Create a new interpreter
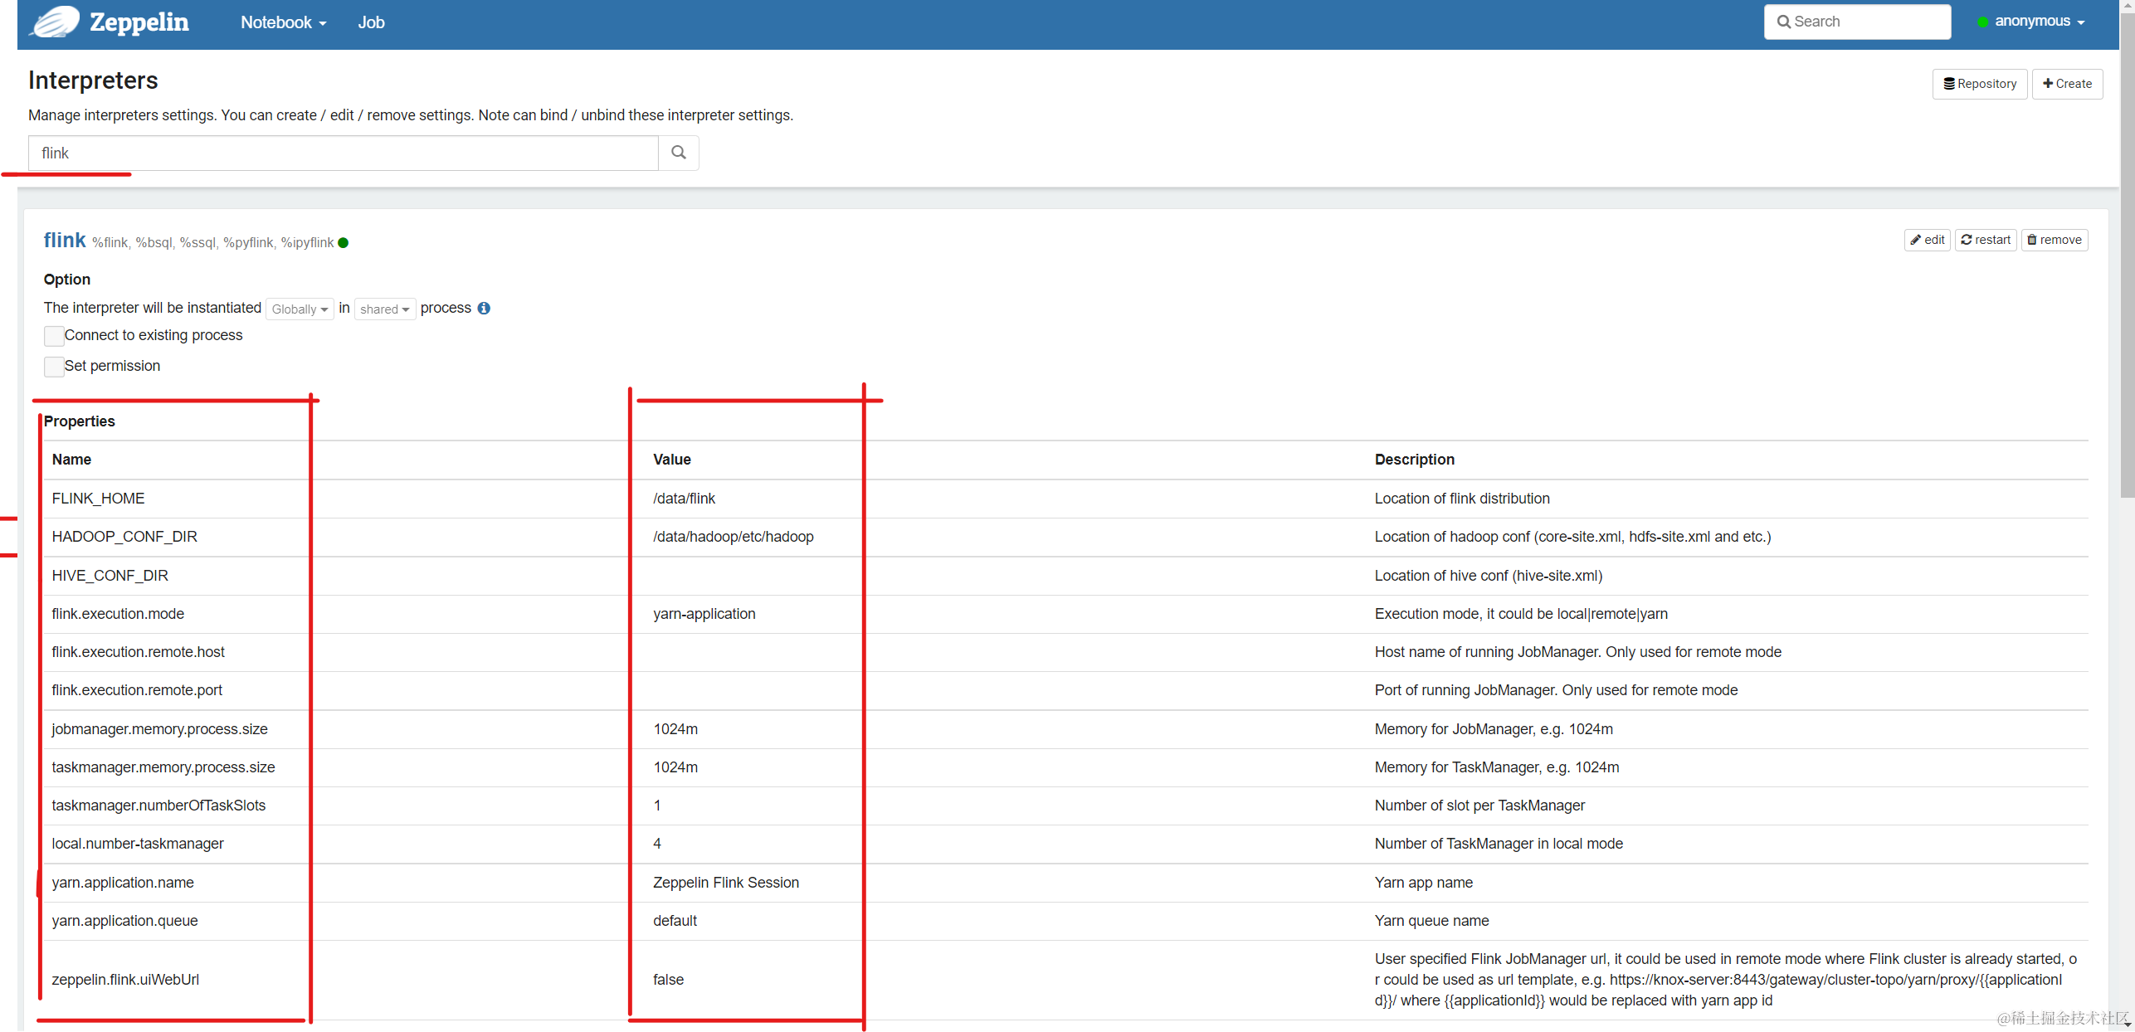The image size is (2135, 1032). [x=2066, y=84]
